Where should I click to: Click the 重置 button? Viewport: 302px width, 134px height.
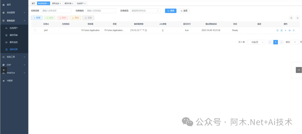click(x=184, y=11)
